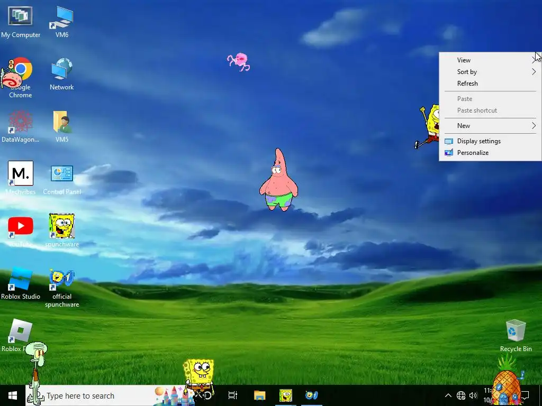Click the pink jellyfish on the desktop
This screenshot has height=406, width=542.
pos(239,62)
